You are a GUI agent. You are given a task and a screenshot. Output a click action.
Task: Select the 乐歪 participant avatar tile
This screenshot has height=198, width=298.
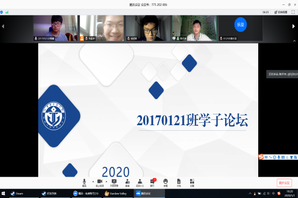pos(240,25)
